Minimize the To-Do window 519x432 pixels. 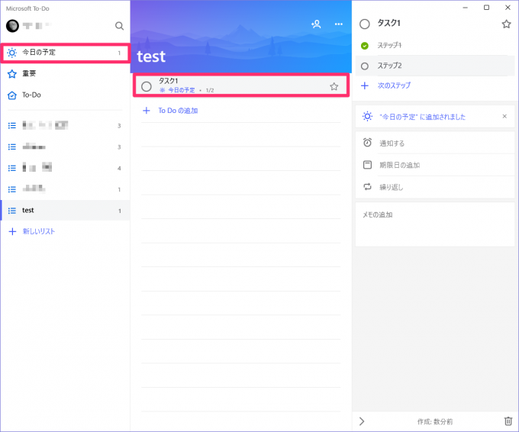pos(465,8)
